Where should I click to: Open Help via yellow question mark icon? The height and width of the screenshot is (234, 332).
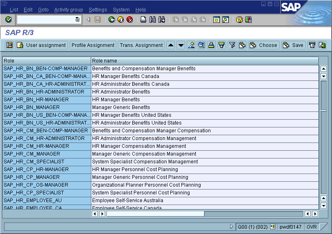tap(239, 20)
